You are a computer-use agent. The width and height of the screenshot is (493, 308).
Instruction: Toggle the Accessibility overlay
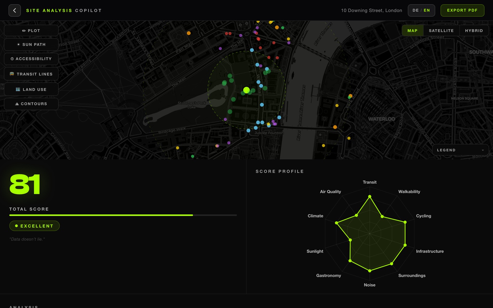pyautogui.click(x=31, y=59)
